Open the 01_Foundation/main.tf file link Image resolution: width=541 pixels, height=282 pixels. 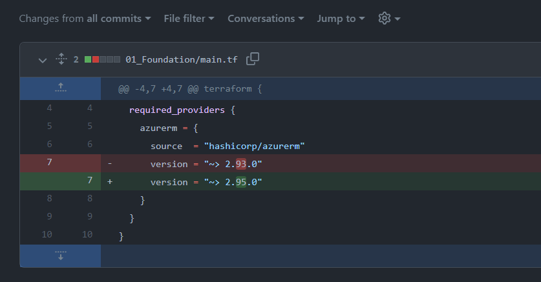pyautogui.click(x=182, y=59)
